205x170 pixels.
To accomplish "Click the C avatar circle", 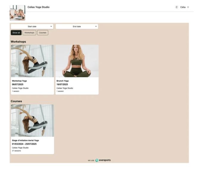I will tap(177, 7).
